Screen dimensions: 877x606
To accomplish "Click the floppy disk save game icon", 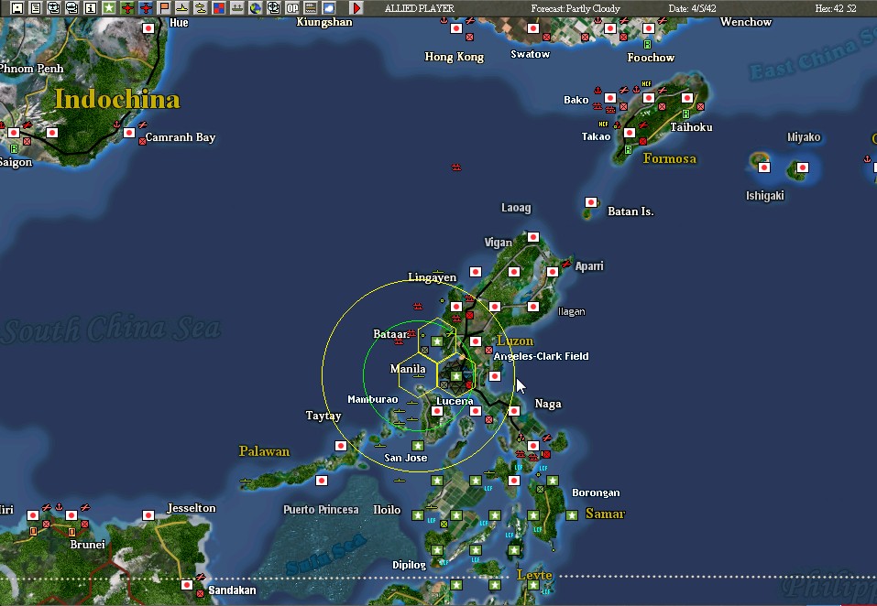I will [x=16, y=8].
